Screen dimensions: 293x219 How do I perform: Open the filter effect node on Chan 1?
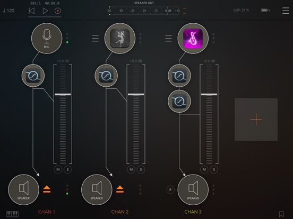(33, 76)
